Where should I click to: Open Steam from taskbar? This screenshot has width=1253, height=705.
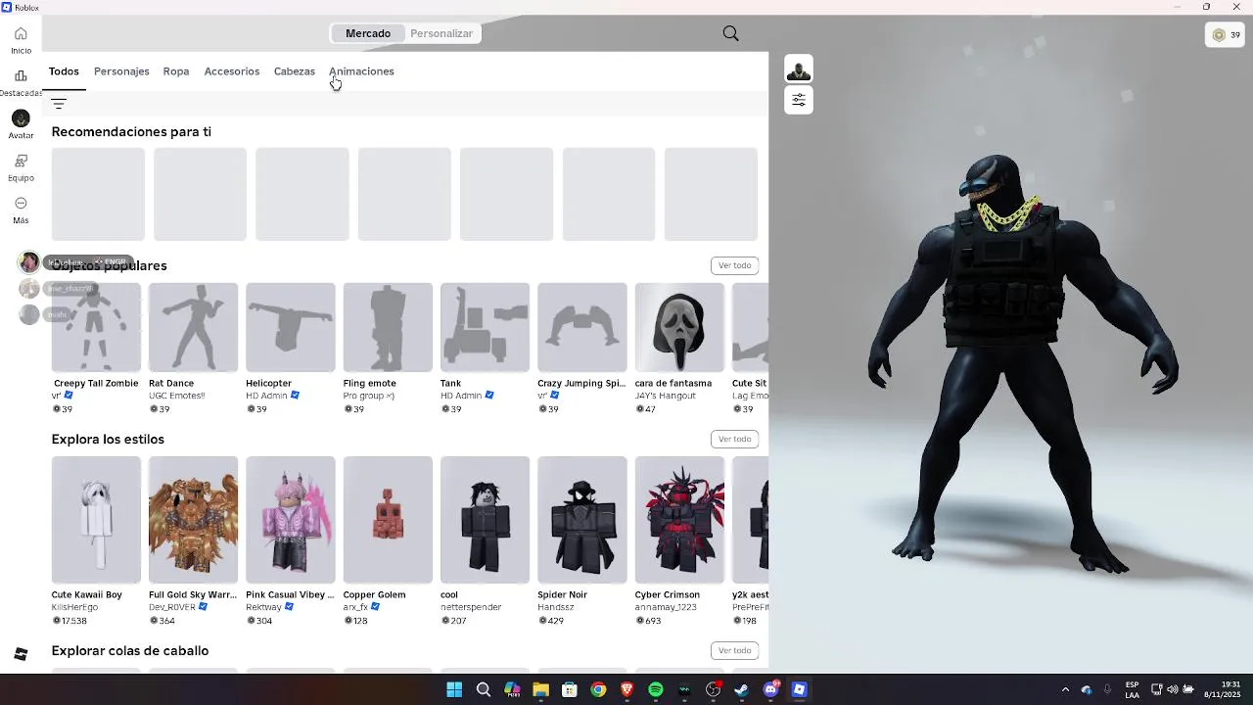[742, 689]
